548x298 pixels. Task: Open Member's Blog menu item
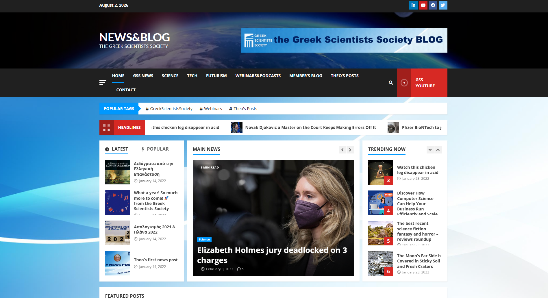tap(306, 76)
